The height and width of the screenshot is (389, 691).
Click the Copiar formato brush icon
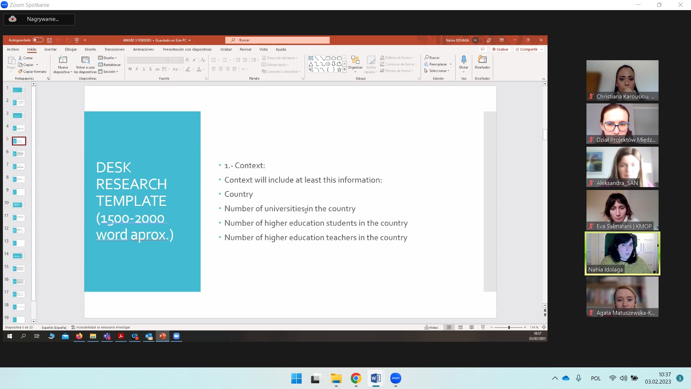pos(21,71)
